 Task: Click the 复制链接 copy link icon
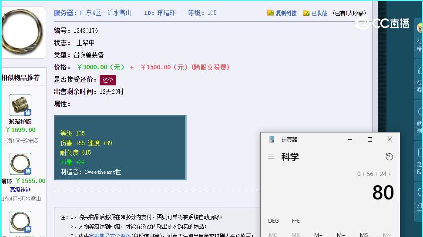pyautogui.click(x=270, y=13)
